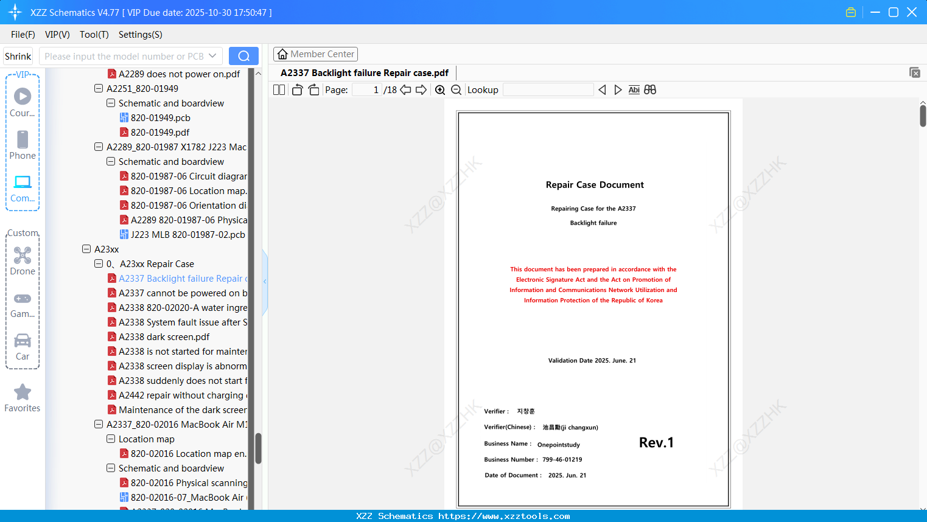
Task: Open J223 MLB 820-01987-02.pcb
Action: point(183,234)
